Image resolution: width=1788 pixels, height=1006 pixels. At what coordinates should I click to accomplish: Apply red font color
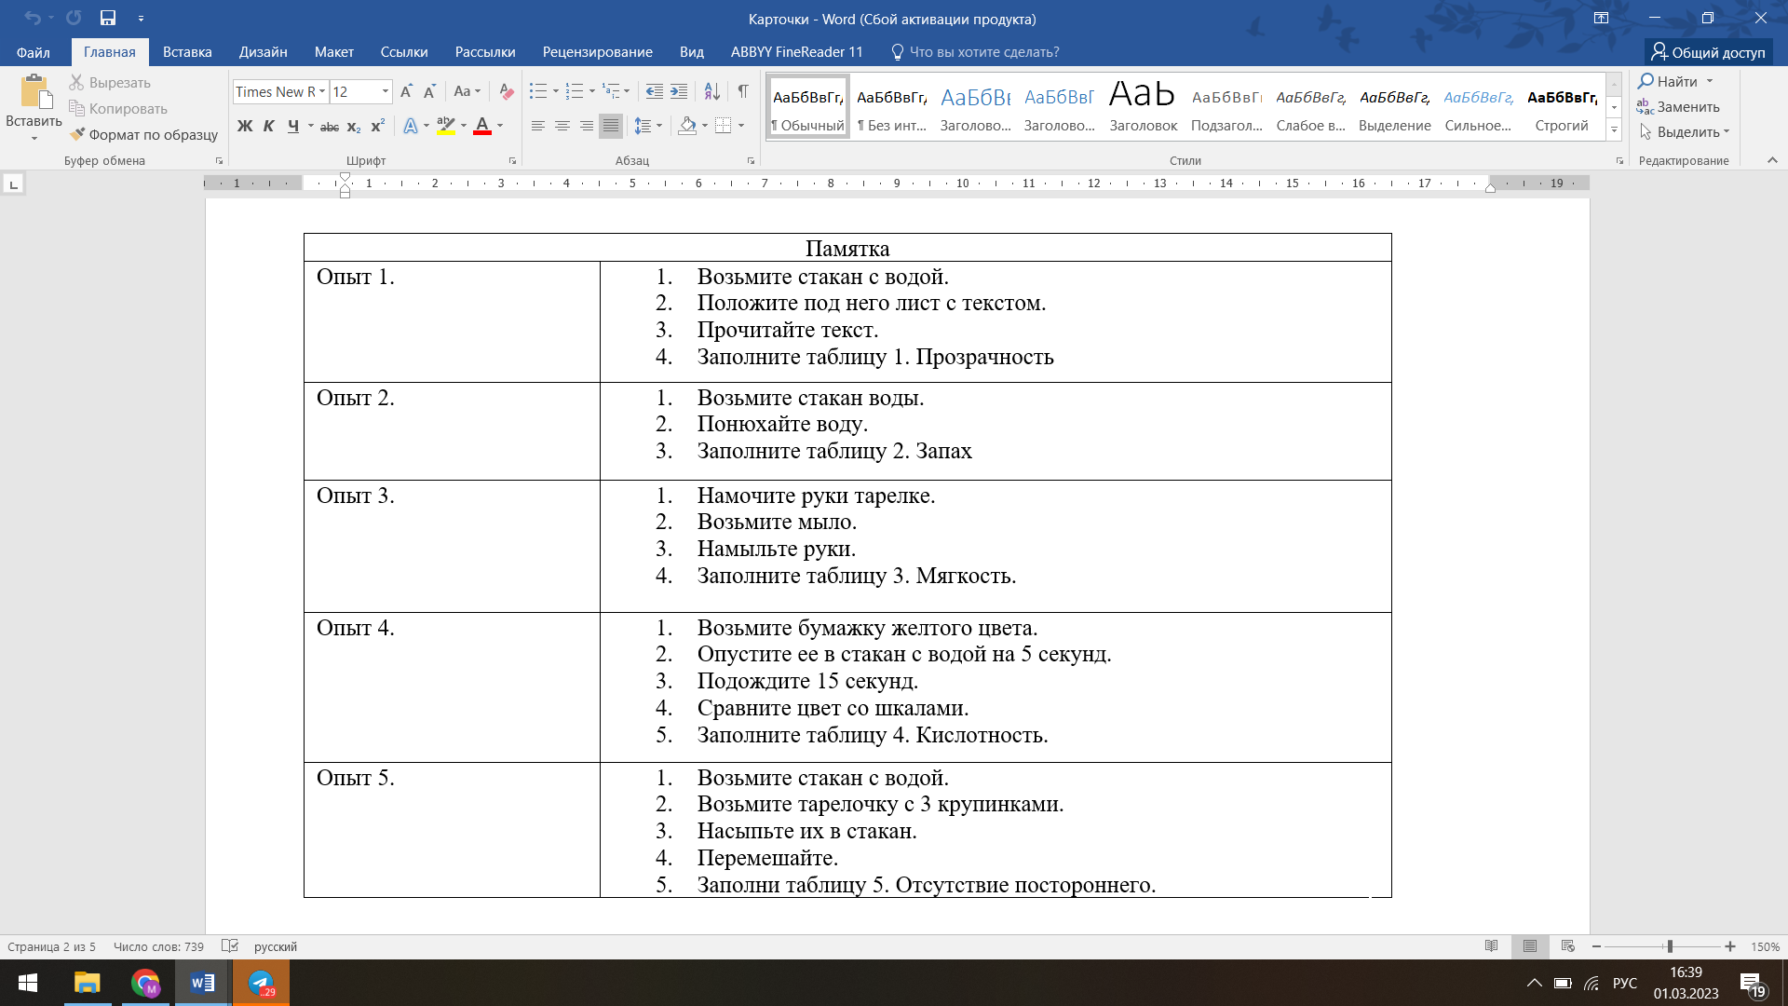click(482, 126)
